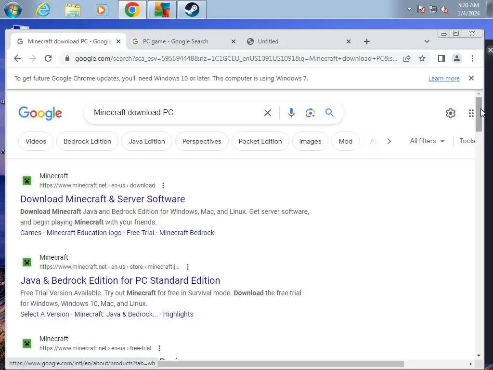493x370 pixels.
Task: Reload the current page
Action: tap(48, 58)
